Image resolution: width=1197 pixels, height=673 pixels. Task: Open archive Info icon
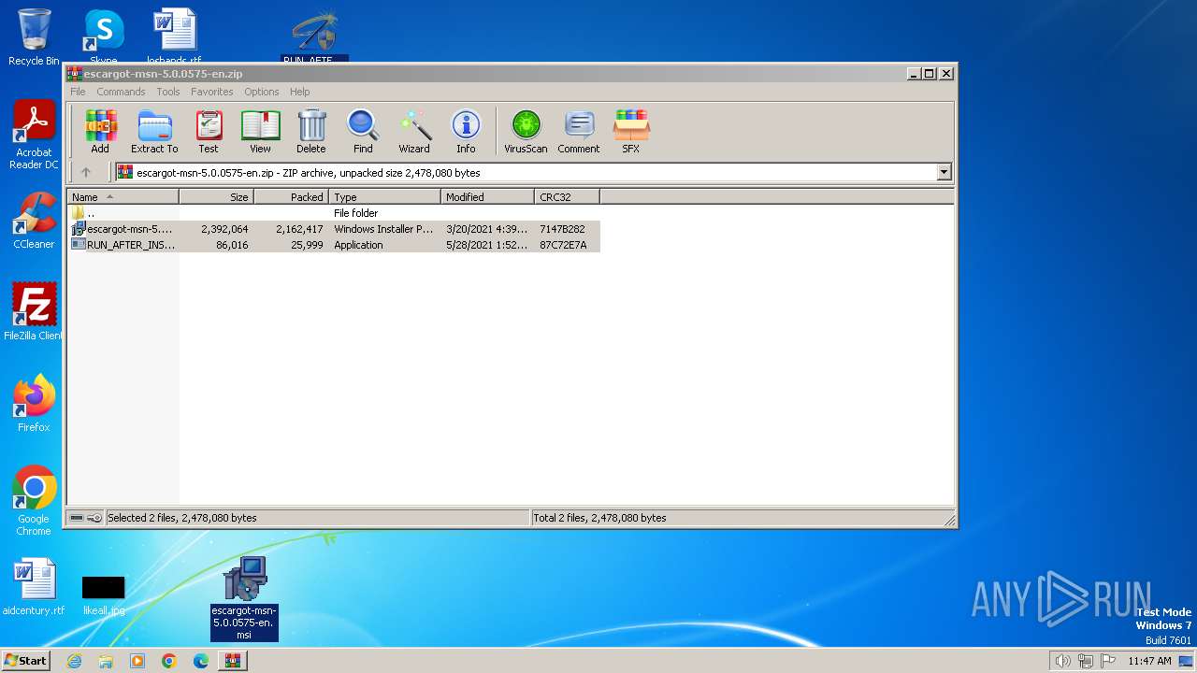point(466,131)
